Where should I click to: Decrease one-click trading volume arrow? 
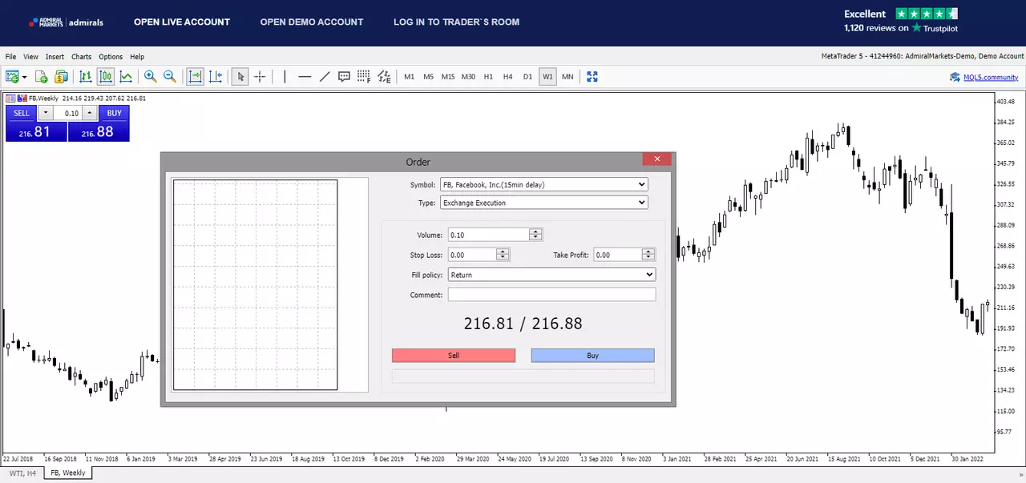coord(46,113)
